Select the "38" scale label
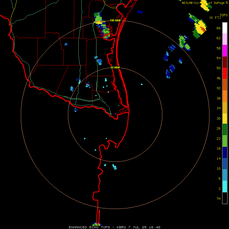This screenshot has height=229, width=229. (219, 98)
